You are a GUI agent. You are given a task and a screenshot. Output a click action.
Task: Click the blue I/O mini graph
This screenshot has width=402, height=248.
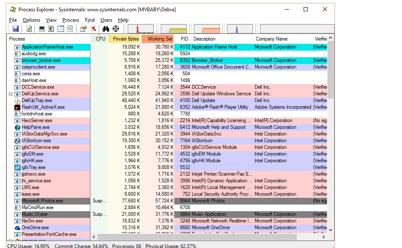click(240, 29)
